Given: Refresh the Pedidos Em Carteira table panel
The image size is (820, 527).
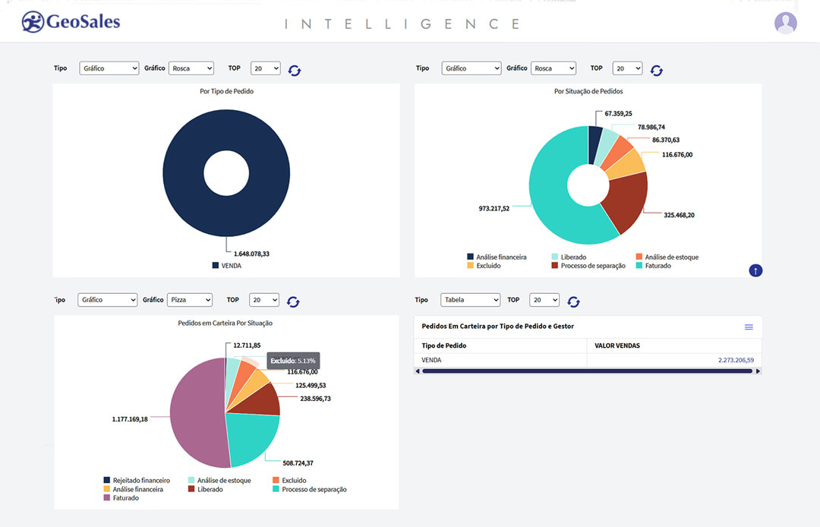Looking at the screenshot, I should [x=573, y=301].
